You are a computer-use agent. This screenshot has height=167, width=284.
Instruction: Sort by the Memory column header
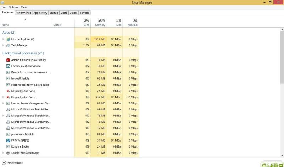99,22
